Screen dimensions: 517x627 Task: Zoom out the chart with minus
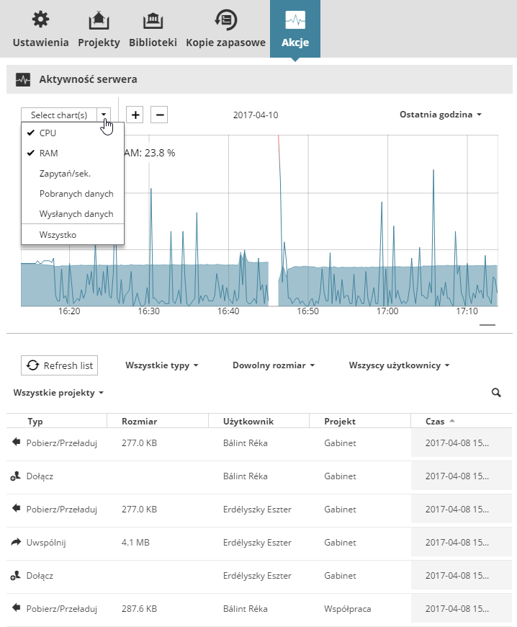159,115
